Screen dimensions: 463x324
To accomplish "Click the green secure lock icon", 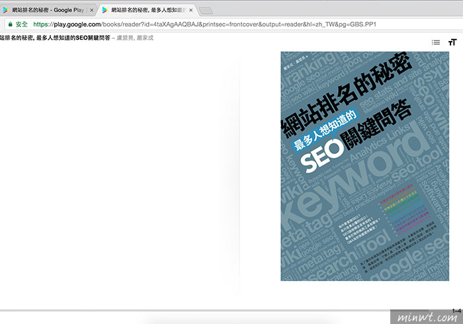I will point(11,24).
